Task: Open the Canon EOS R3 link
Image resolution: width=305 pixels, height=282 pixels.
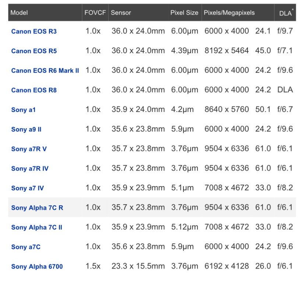Action: point(34,31)
